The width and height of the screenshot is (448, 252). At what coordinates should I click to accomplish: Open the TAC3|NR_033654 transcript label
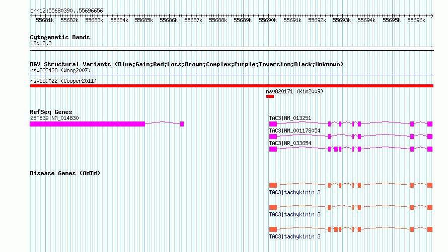coord(290,143)
